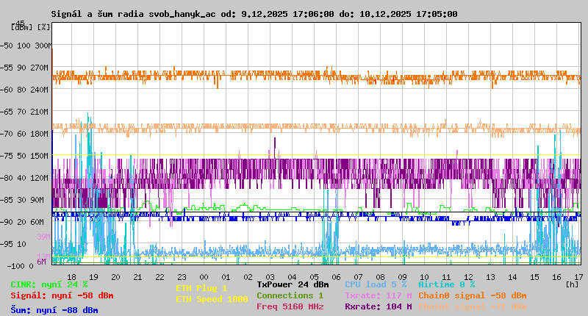This screenshot has width=588, height=316.
Task: Click the "12" hour label on the time axis
Action: [468, 277]
